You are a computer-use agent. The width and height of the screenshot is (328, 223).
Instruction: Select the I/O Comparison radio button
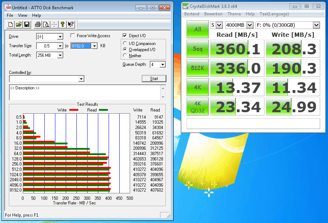click(x=125, y=44)
